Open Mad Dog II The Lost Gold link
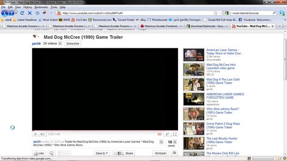287x161 pixels. 223,81
